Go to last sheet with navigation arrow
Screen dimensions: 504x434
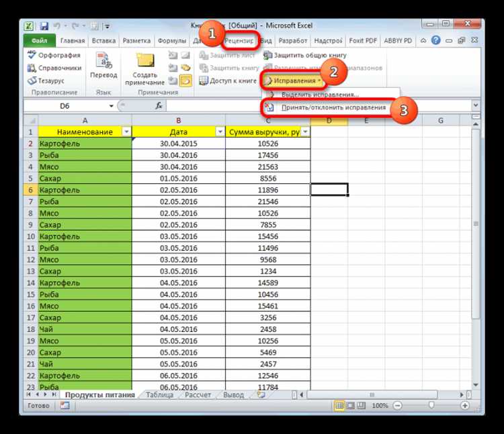coord(54,395)
